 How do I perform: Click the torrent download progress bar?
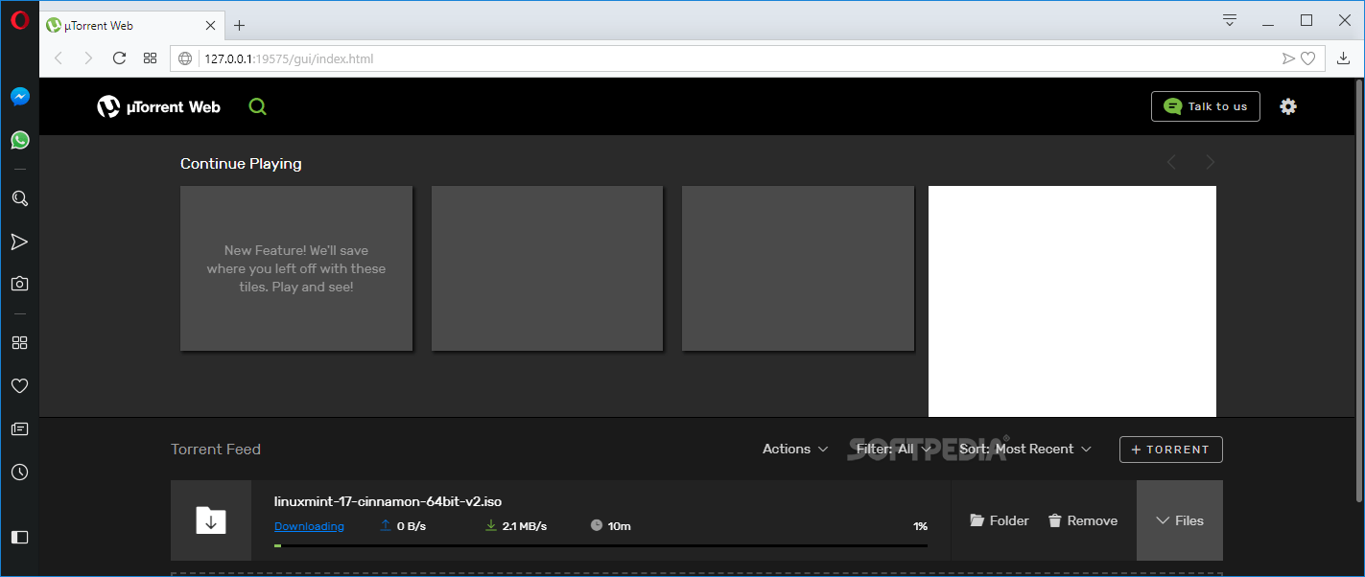(x=600, y=545)
